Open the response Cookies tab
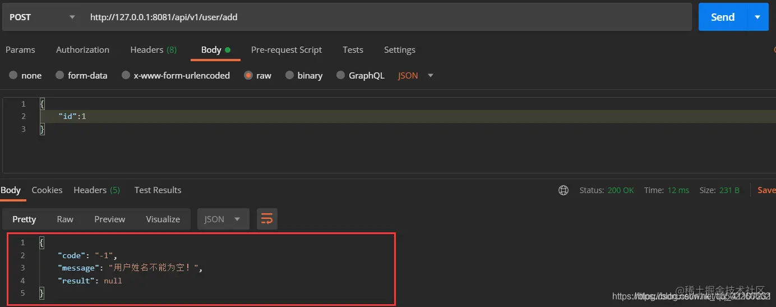Screen dimensions: 776x307 tap(47, 190)
